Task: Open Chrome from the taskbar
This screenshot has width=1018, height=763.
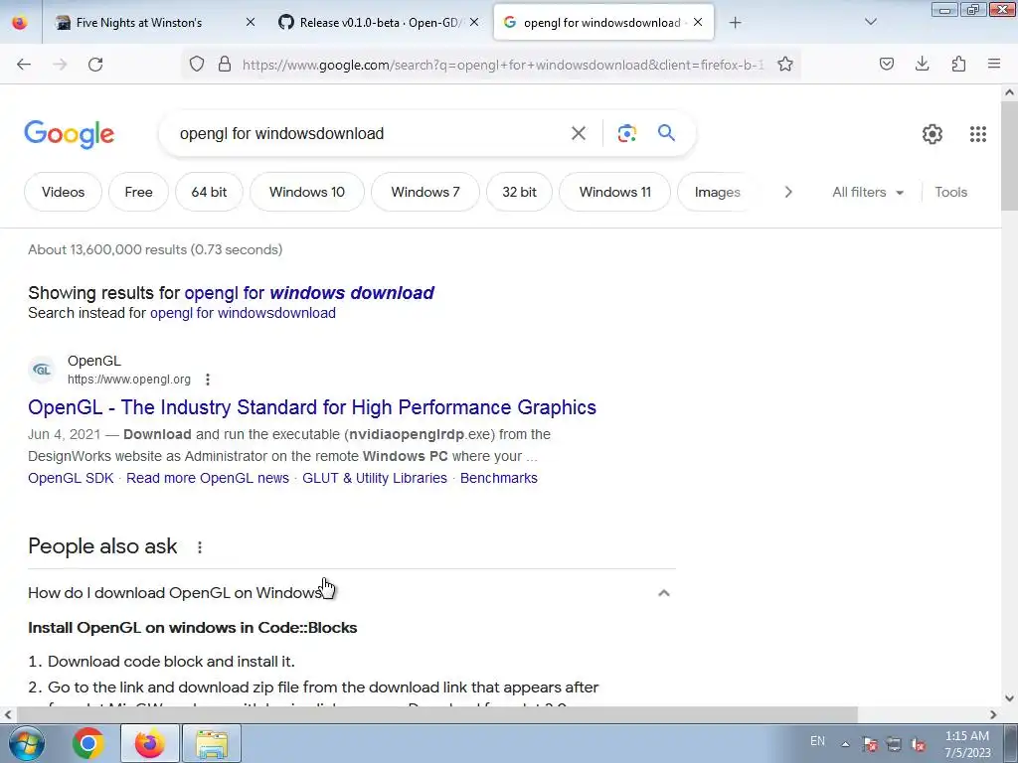Action: [88, 743]
